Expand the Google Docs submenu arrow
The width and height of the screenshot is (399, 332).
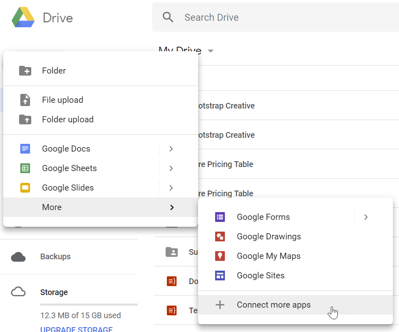pyautogui.click(x=171, y=149)
